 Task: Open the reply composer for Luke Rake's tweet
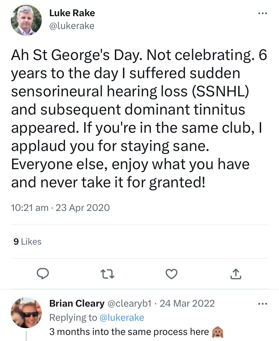[43, 274]
